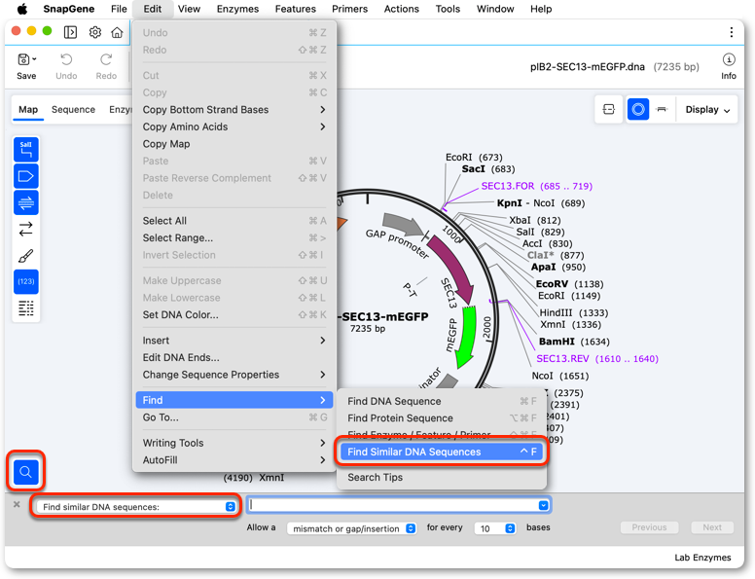The image size is (755, 579).
Task: Toggle the SalI show enzymes icon
Action: (x=26, y=149)
